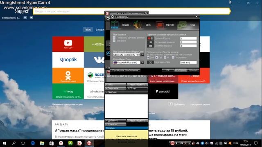Open Task View on taskbar

tap(23, 143)
